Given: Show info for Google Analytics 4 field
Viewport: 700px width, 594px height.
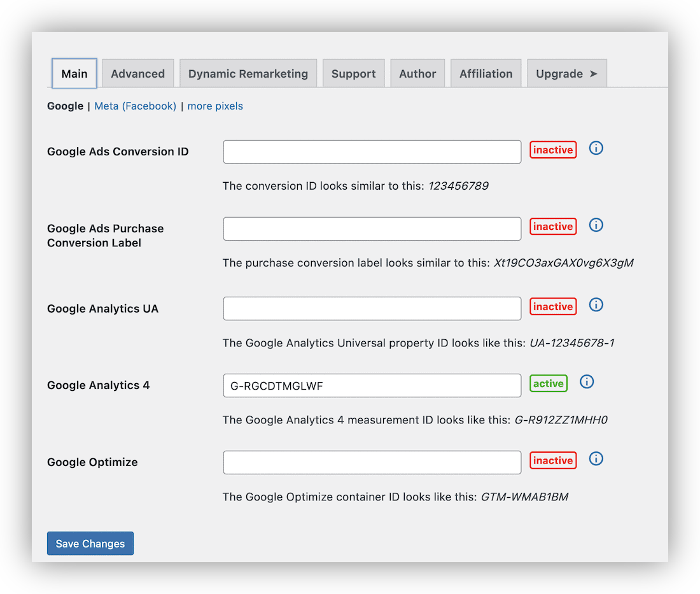Looking at the screenshot, I should 587,382.
